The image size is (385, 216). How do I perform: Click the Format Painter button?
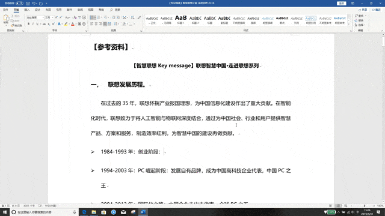point(16,25)
